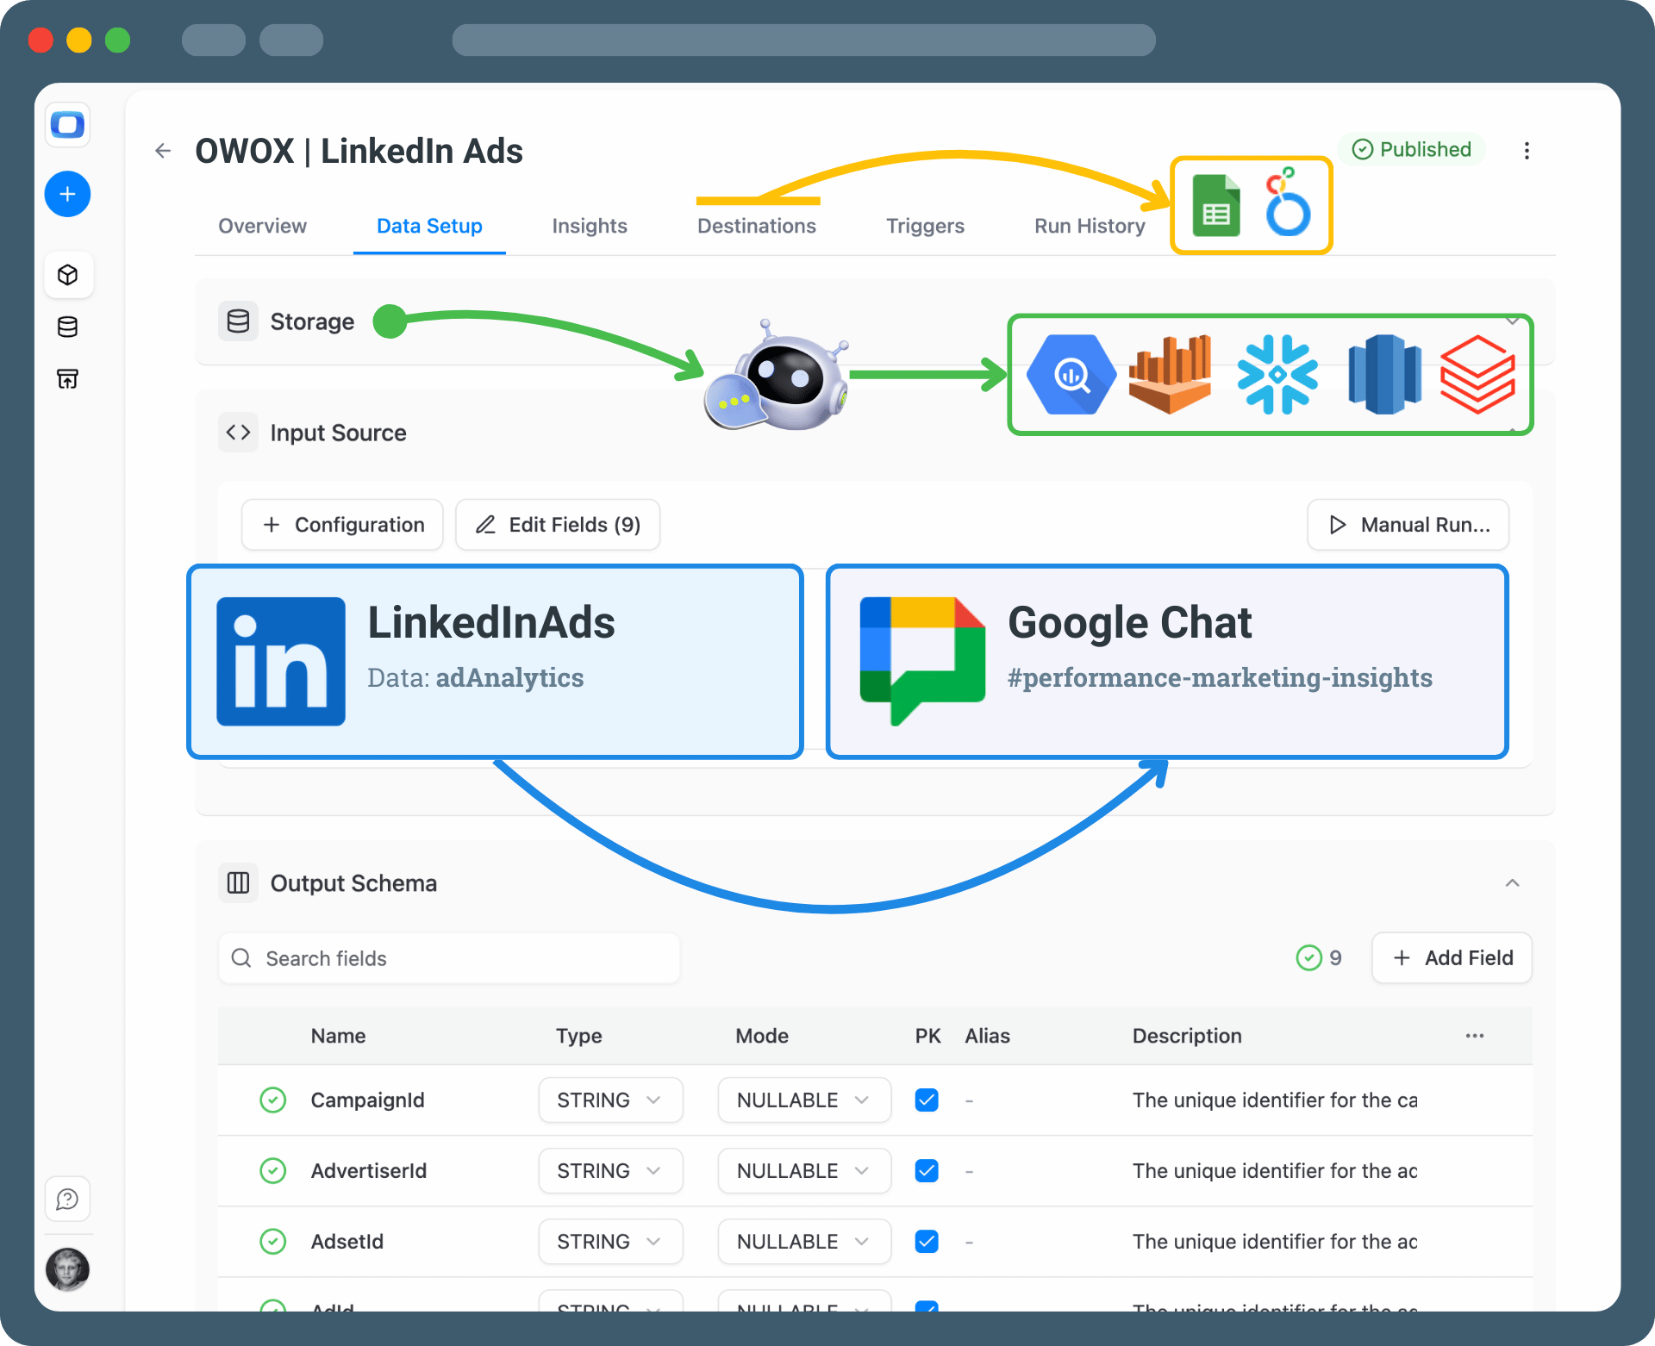1655x1346 pixels.
Task: Open the help chat icon in sidebar
Action: (67, 1199)
